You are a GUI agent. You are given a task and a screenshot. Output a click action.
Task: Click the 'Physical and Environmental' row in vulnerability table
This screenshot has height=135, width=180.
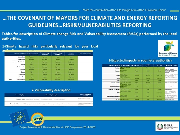[x=49, y=104]
